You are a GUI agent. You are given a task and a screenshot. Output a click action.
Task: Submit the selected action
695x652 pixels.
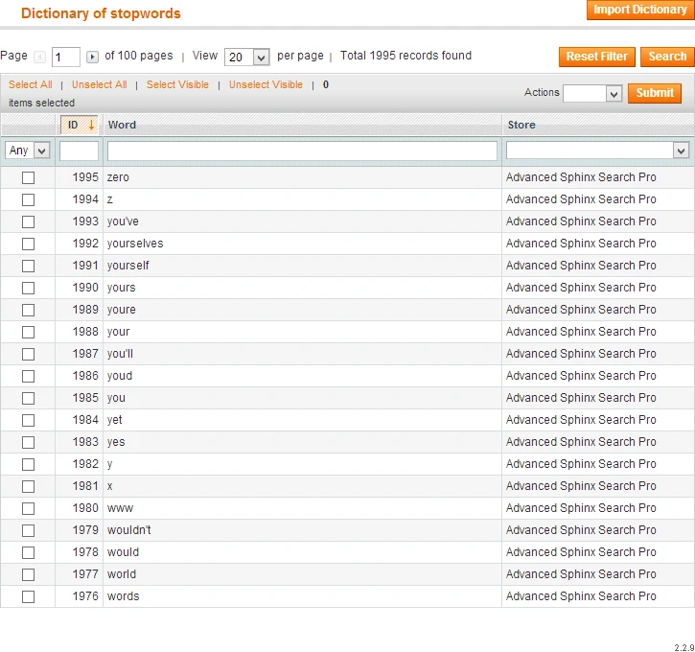[x=655, y=93]
